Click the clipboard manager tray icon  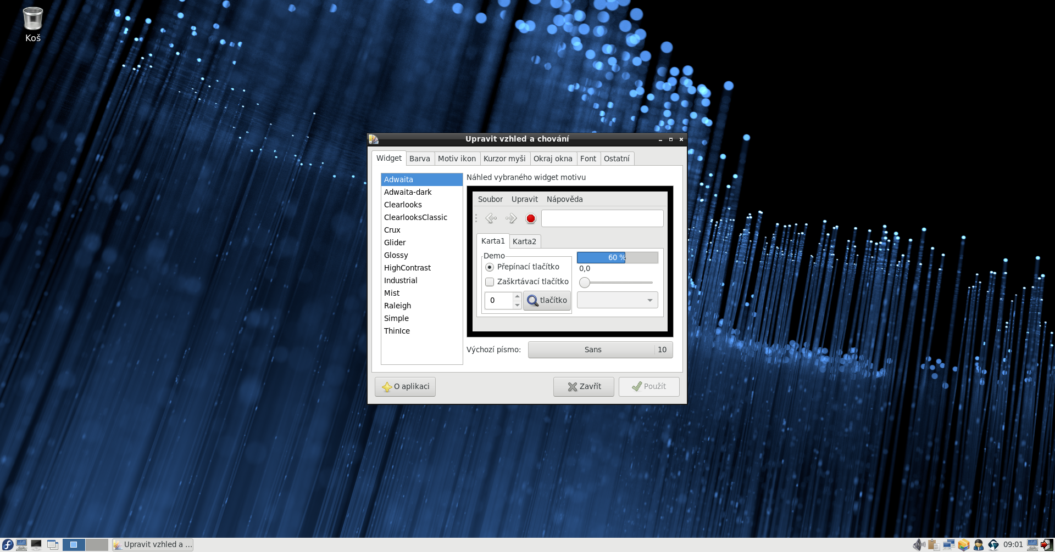pos(934,544)
